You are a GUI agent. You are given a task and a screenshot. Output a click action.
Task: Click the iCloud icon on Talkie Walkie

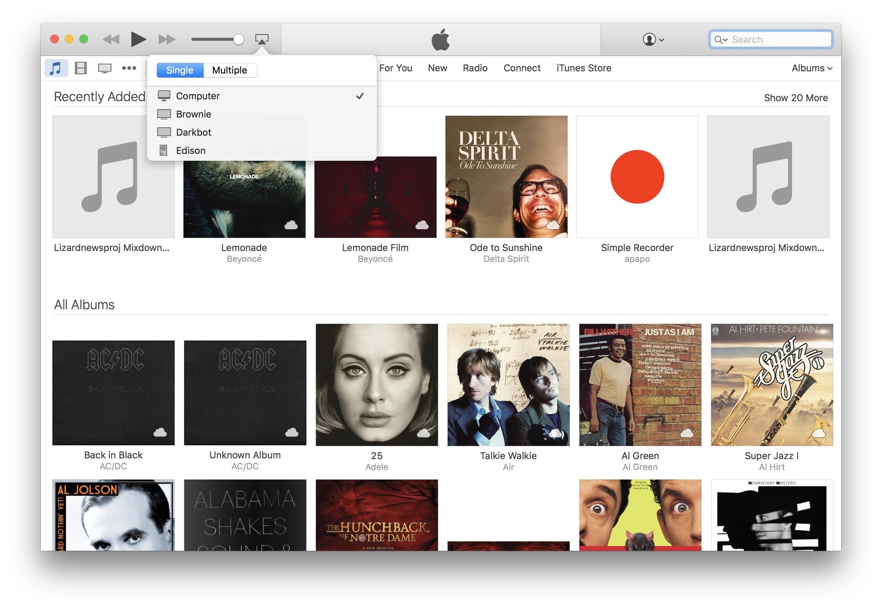tap(556, 433)
